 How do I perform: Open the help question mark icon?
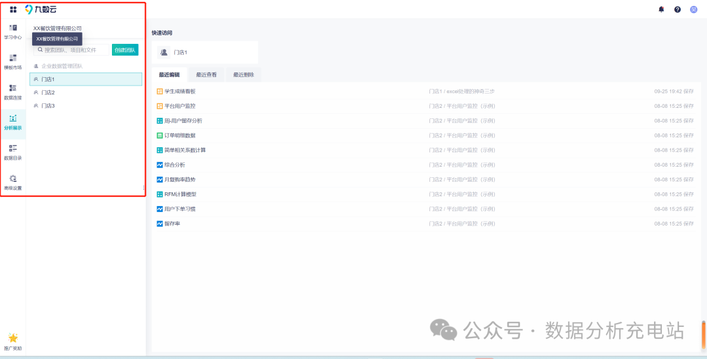[x=678, y=9]
